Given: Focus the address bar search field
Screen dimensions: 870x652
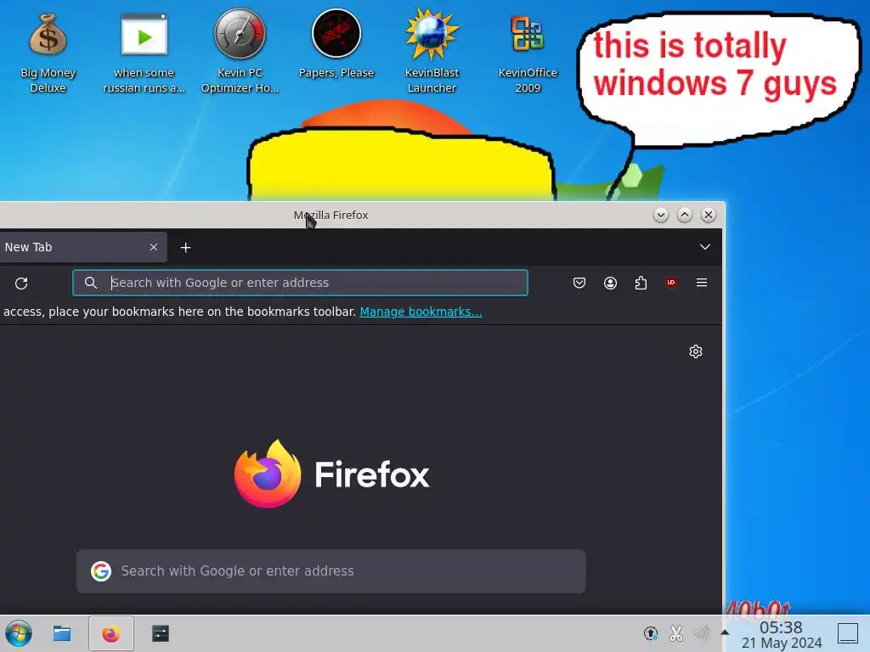Looking at the screenshot, I should click(x=300, y=283).
